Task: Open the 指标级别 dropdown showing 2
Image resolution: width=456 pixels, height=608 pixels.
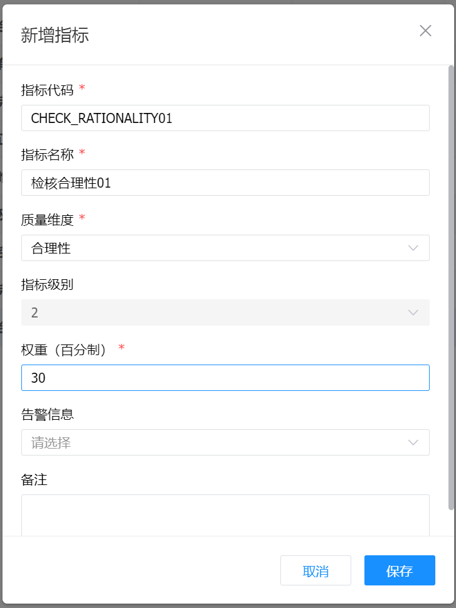Action: [213, 312]
